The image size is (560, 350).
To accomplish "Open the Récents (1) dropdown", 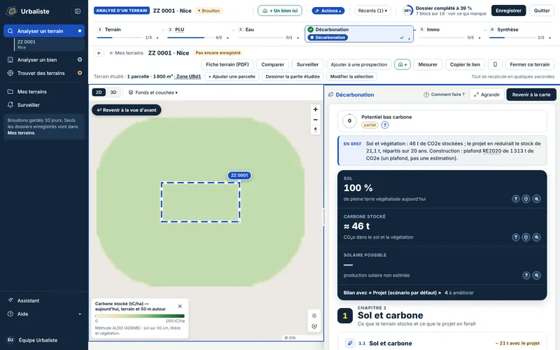I will pyautogui.click(x=372, y=10).
